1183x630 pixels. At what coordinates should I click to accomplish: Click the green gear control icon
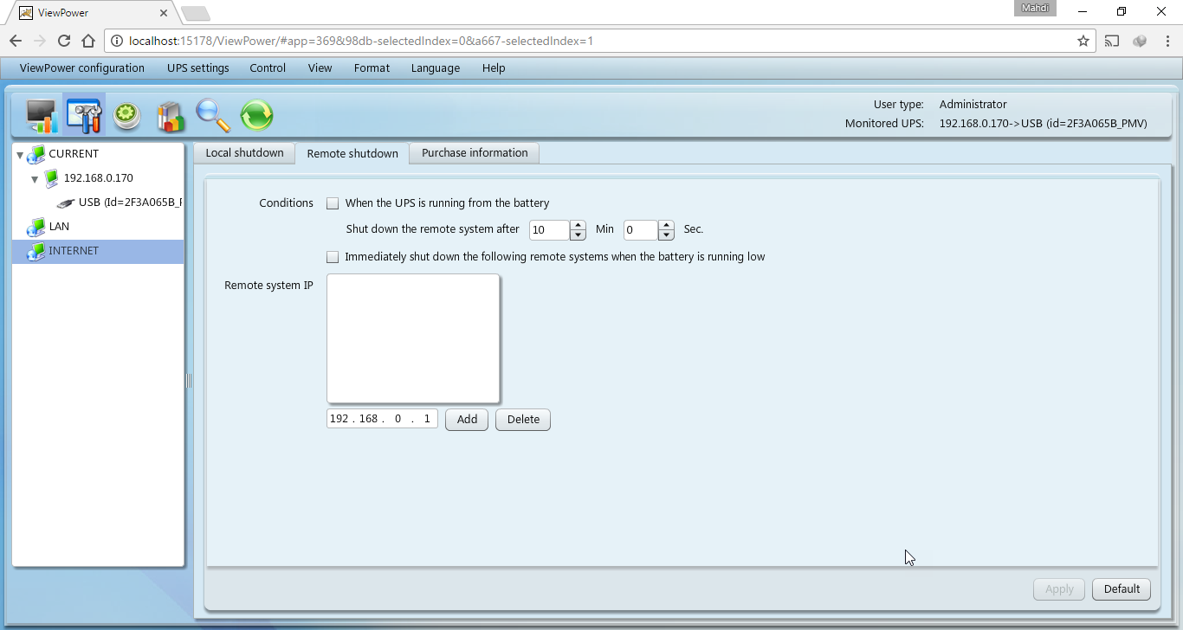pyautogui.click(x=127, y=115)
